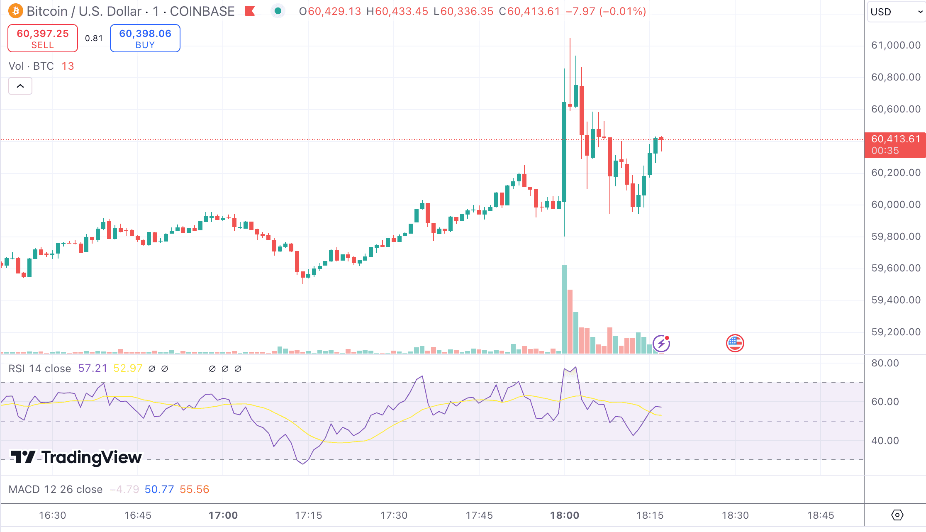Select the MACD 12 26 close indicator label

56,489
